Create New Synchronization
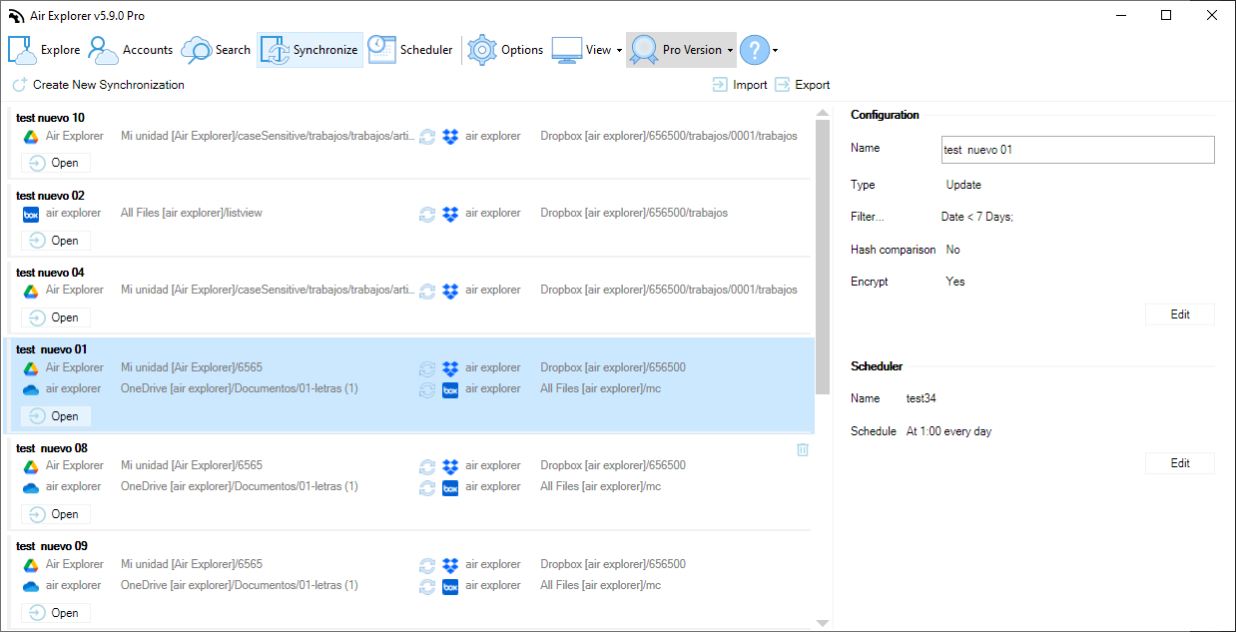Viewport: 1236px width, 632px height. 99,85
